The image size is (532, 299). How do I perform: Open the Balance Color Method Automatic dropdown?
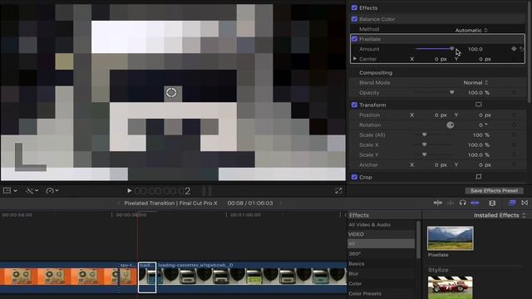coord(471,30)
